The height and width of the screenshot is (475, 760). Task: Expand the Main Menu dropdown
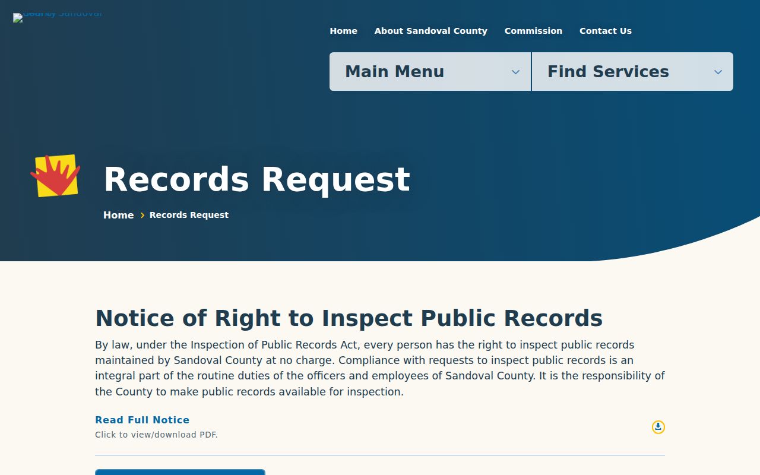coord(430,72)
